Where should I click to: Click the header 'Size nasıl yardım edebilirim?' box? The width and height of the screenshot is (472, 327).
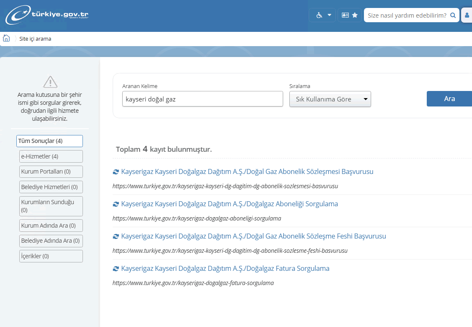406,16
